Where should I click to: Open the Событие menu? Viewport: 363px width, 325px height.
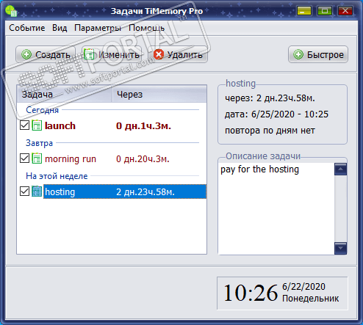[x=27, y=28]
